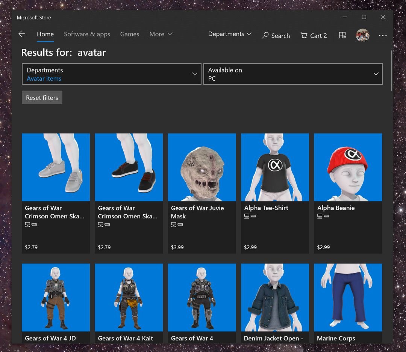
Task: Click the $2.99 price under Alpha Tee-Shirt
Action: 250,247
